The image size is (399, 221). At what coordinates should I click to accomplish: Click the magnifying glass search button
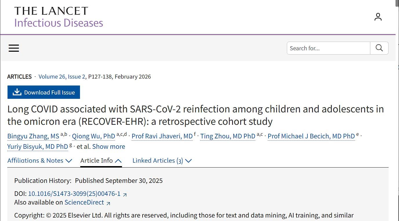(379, 48)
